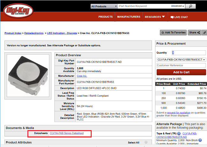Click the LED product photo thumbnail
Screen dimensions: 207x147
pyautogui.click(x=28, y=76)
